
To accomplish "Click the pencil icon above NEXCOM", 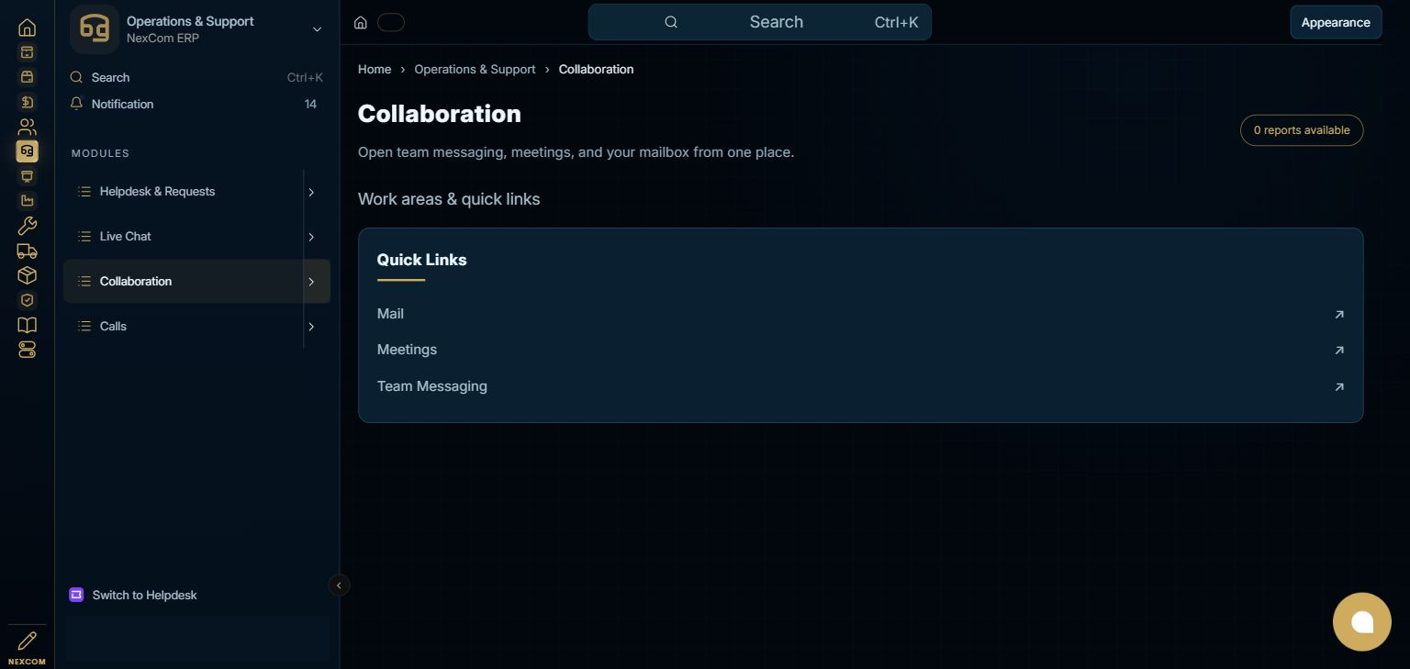I will [27, 641].
